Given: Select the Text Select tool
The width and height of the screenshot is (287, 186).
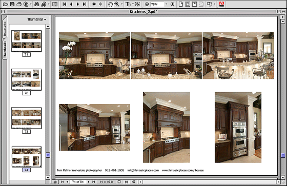Looking at the screenshot, I should pos(128,4).
